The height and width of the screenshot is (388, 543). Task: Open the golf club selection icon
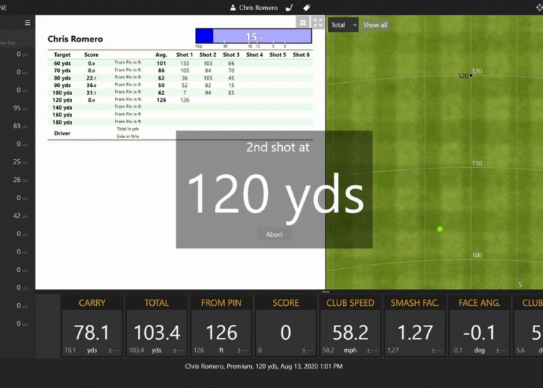click(288, 8)
